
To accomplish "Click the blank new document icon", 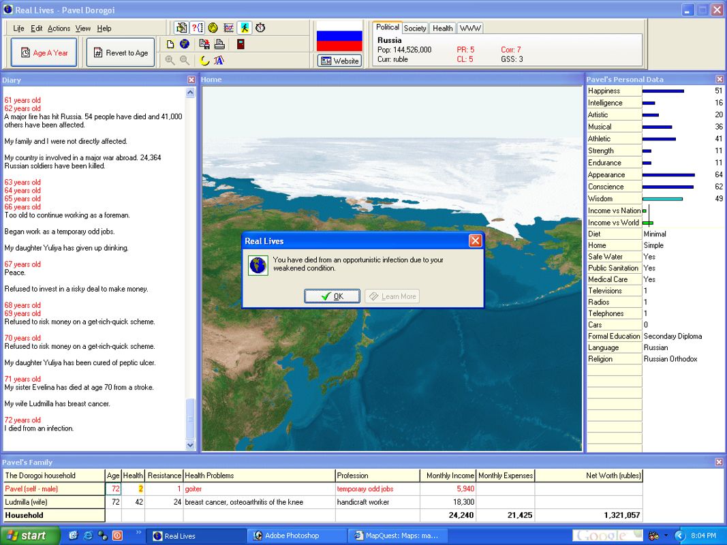I will click(x=171, y=44).
